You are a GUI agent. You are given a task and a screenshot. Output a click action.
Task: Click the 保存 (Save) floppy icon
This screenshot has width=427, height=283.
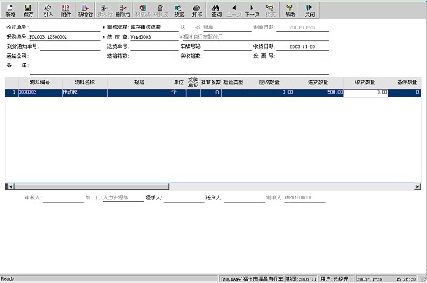29,10
